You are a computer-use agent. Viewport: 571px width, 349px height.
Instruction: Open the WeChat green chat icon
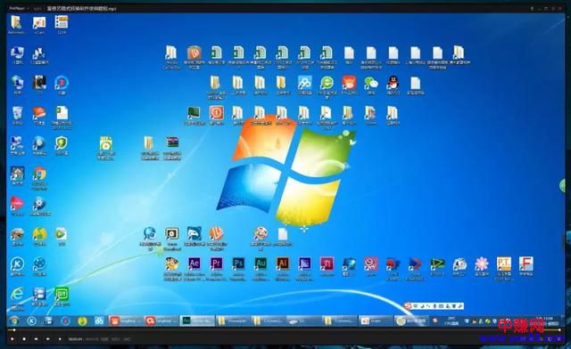click(x=371, y=84)
